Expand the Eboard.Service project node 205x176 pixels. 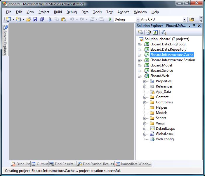tap(139, 71)
